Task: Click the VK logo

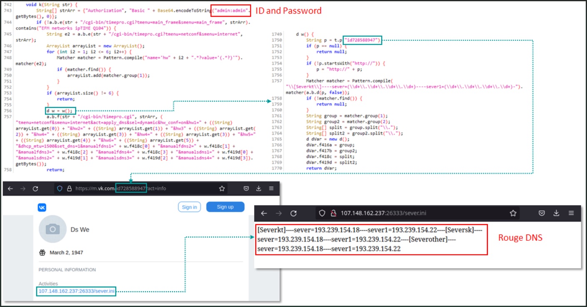Action: 42,207
